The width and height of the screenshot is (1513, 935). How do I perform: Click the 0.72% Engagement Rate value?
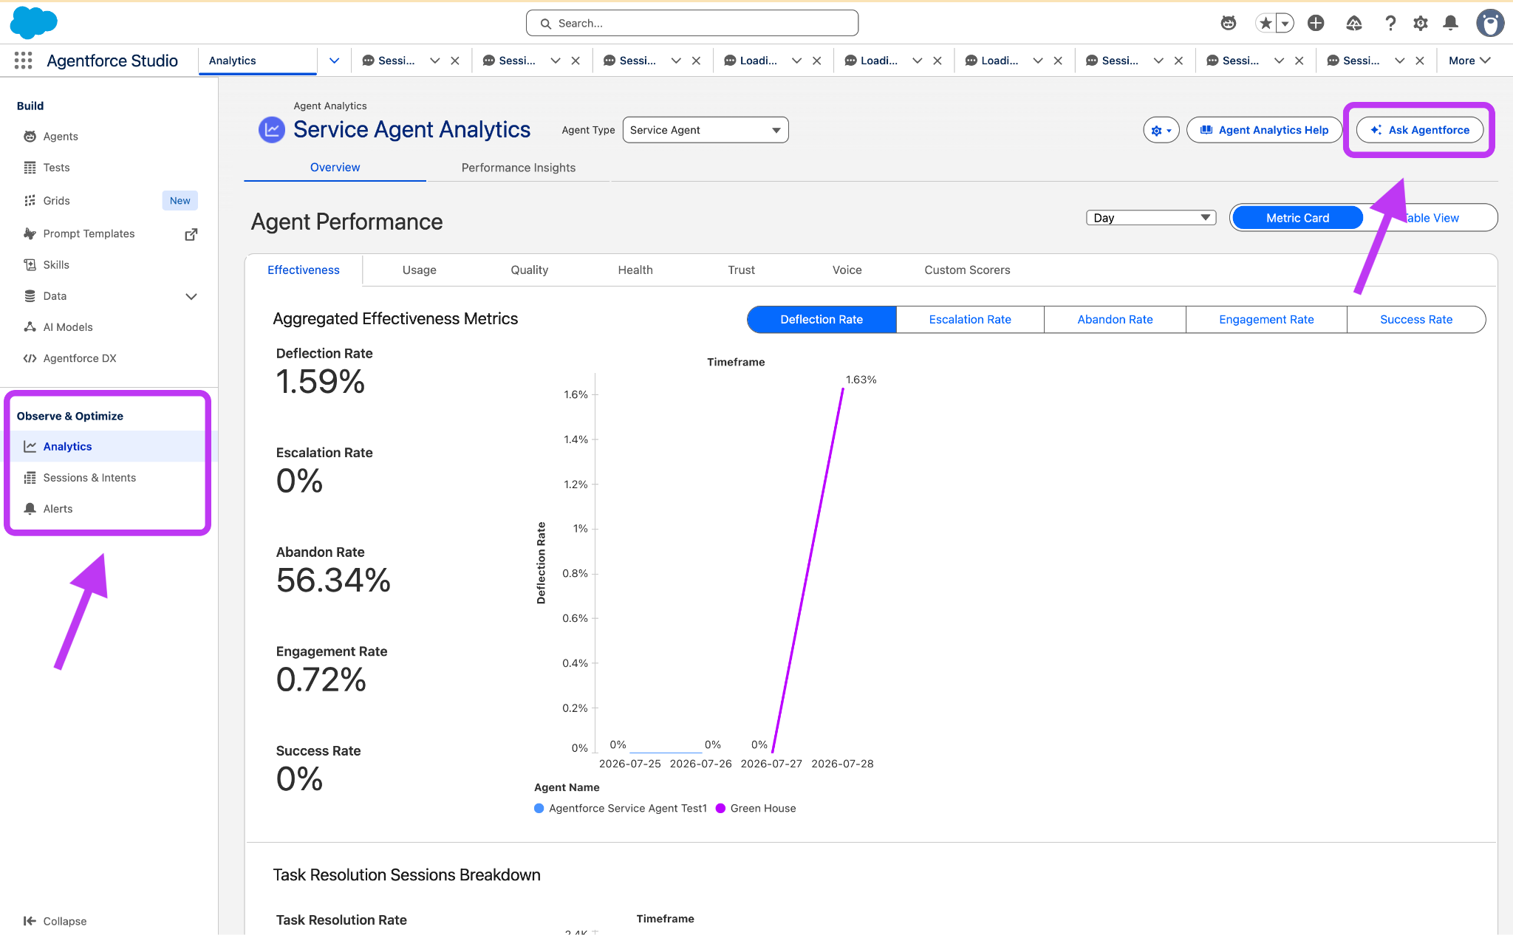click(x=321, y=680)
